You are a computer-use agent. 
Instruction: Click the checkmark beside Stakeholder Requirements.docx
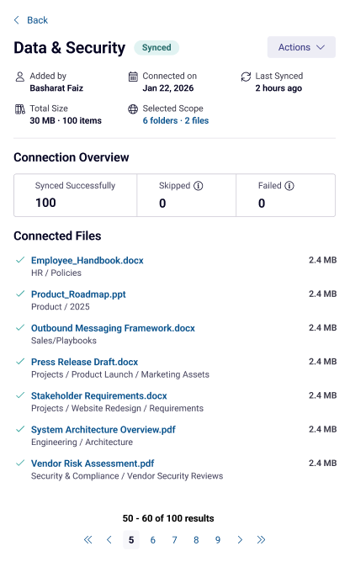[x=20, y=395]
